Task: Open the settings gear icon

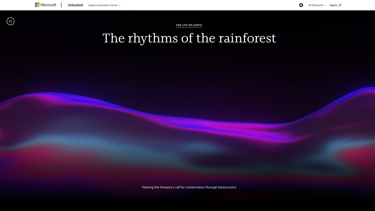Action: pos(301,5)
